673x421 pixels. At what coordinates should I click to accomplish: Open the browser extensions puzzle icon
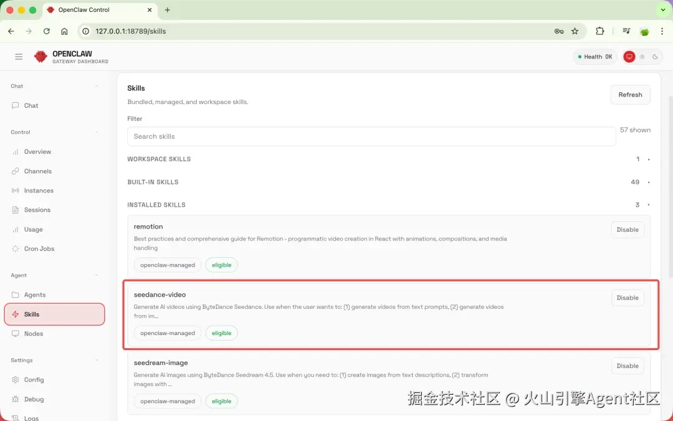(x=599, y=31)
